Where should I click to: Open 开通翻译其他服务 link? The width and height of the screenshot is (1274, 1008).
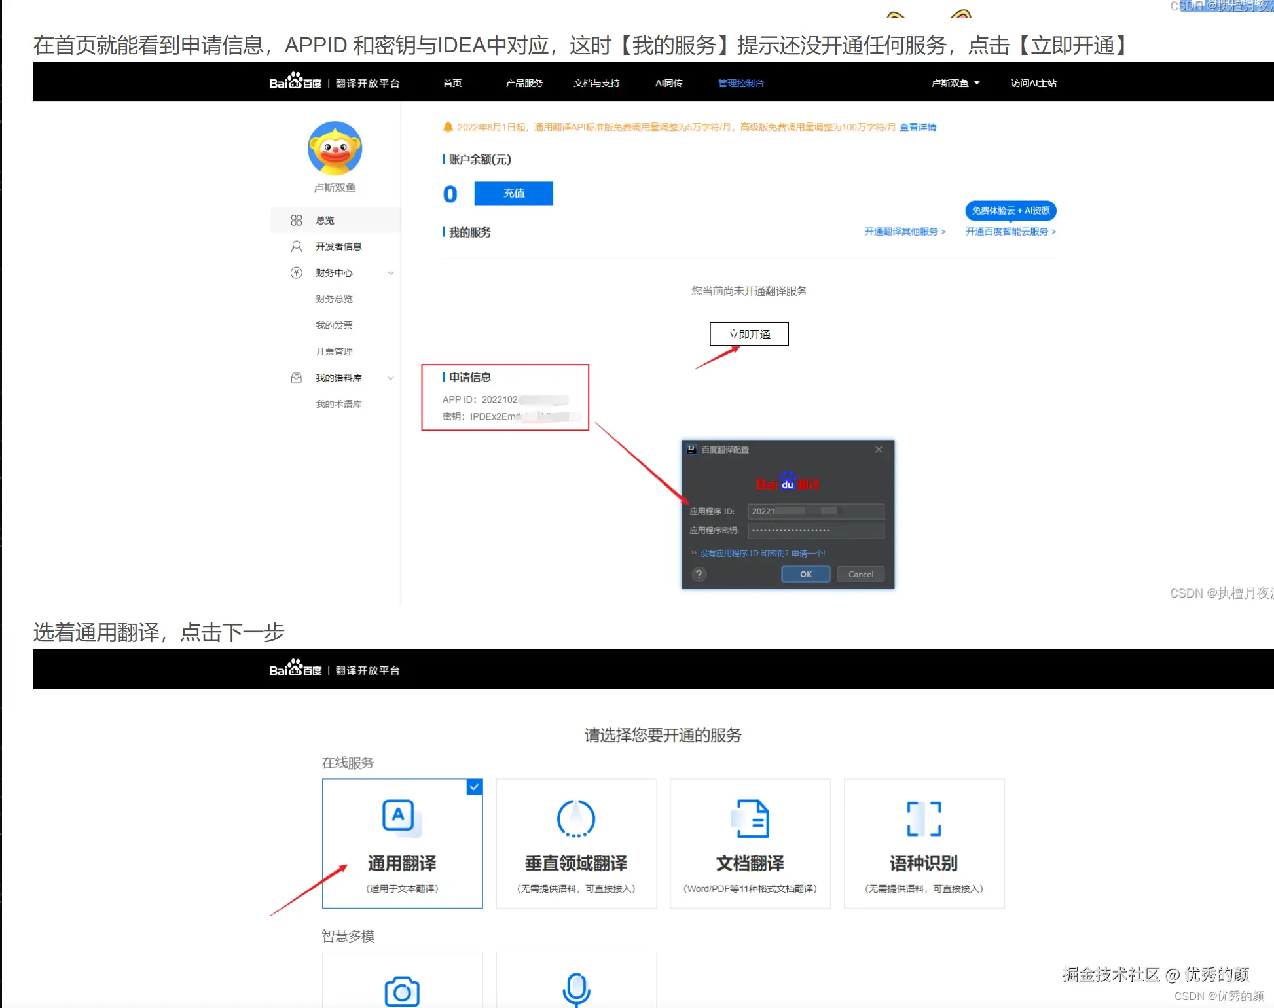point(905,232)
